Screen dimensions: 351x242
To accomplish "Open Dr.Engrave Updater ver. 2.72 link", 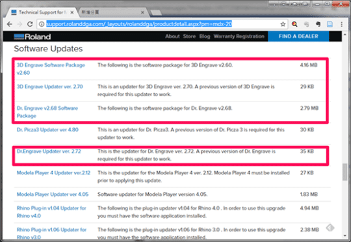I will (x=49, y=151).
